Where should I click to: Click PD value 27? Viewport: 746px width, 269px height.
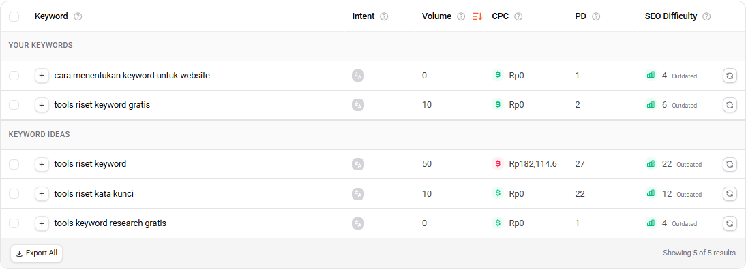click(x=580, y=164)
